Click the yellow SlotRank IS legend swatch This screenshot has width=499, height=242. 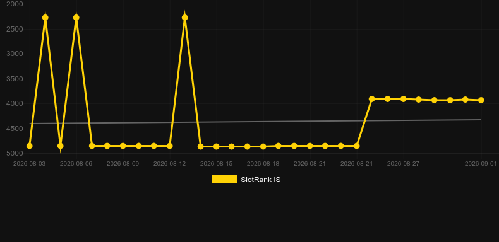click(x=224, y=179)
